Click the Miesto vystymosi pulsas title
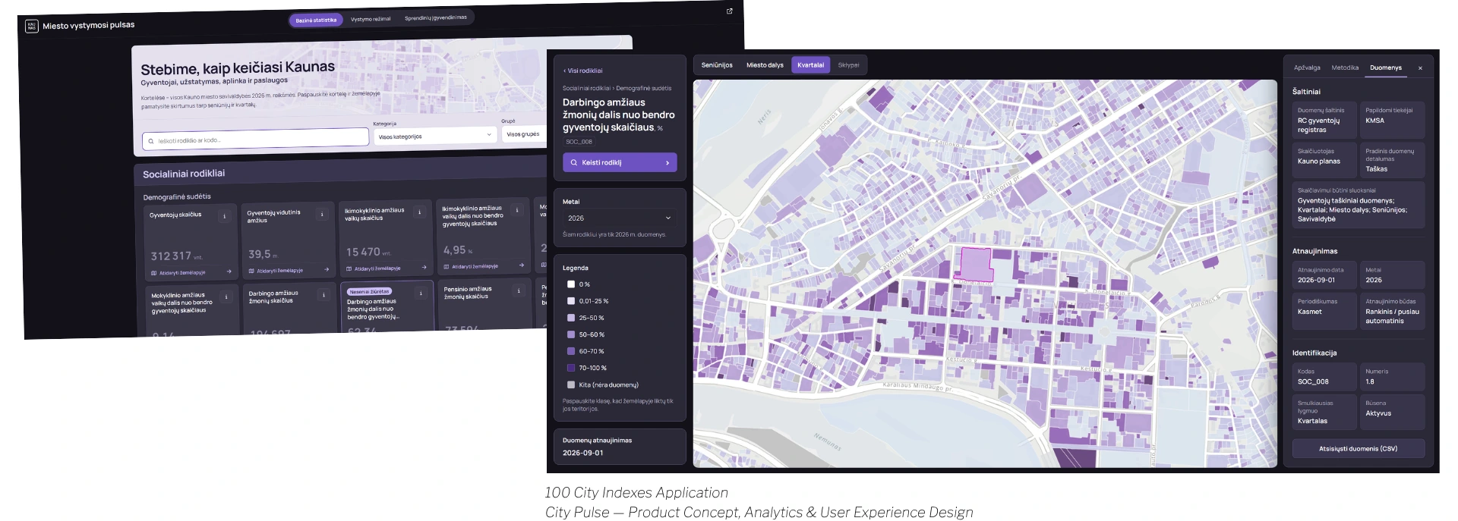Screen dimensions: 1458x521 (88, 25)
